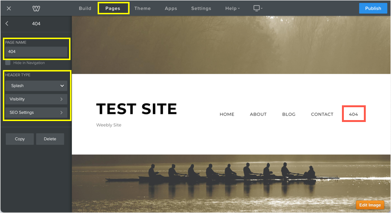Expand the Visibility settings
This screenshot has width=391, height=213.
[x=36, y=99]
